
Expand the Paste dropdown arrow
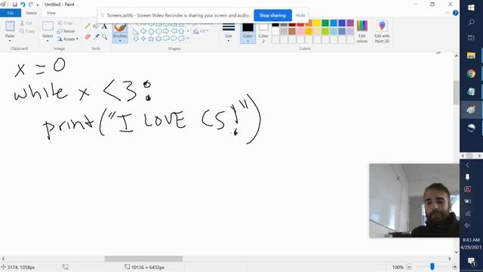coord(10,41)
